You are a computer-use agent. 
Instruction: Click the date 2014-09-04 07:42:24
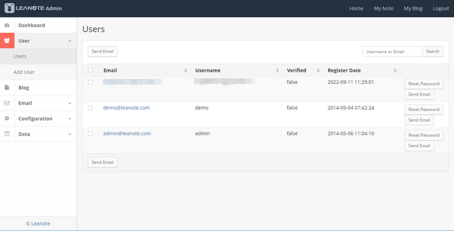coord(351,108)
